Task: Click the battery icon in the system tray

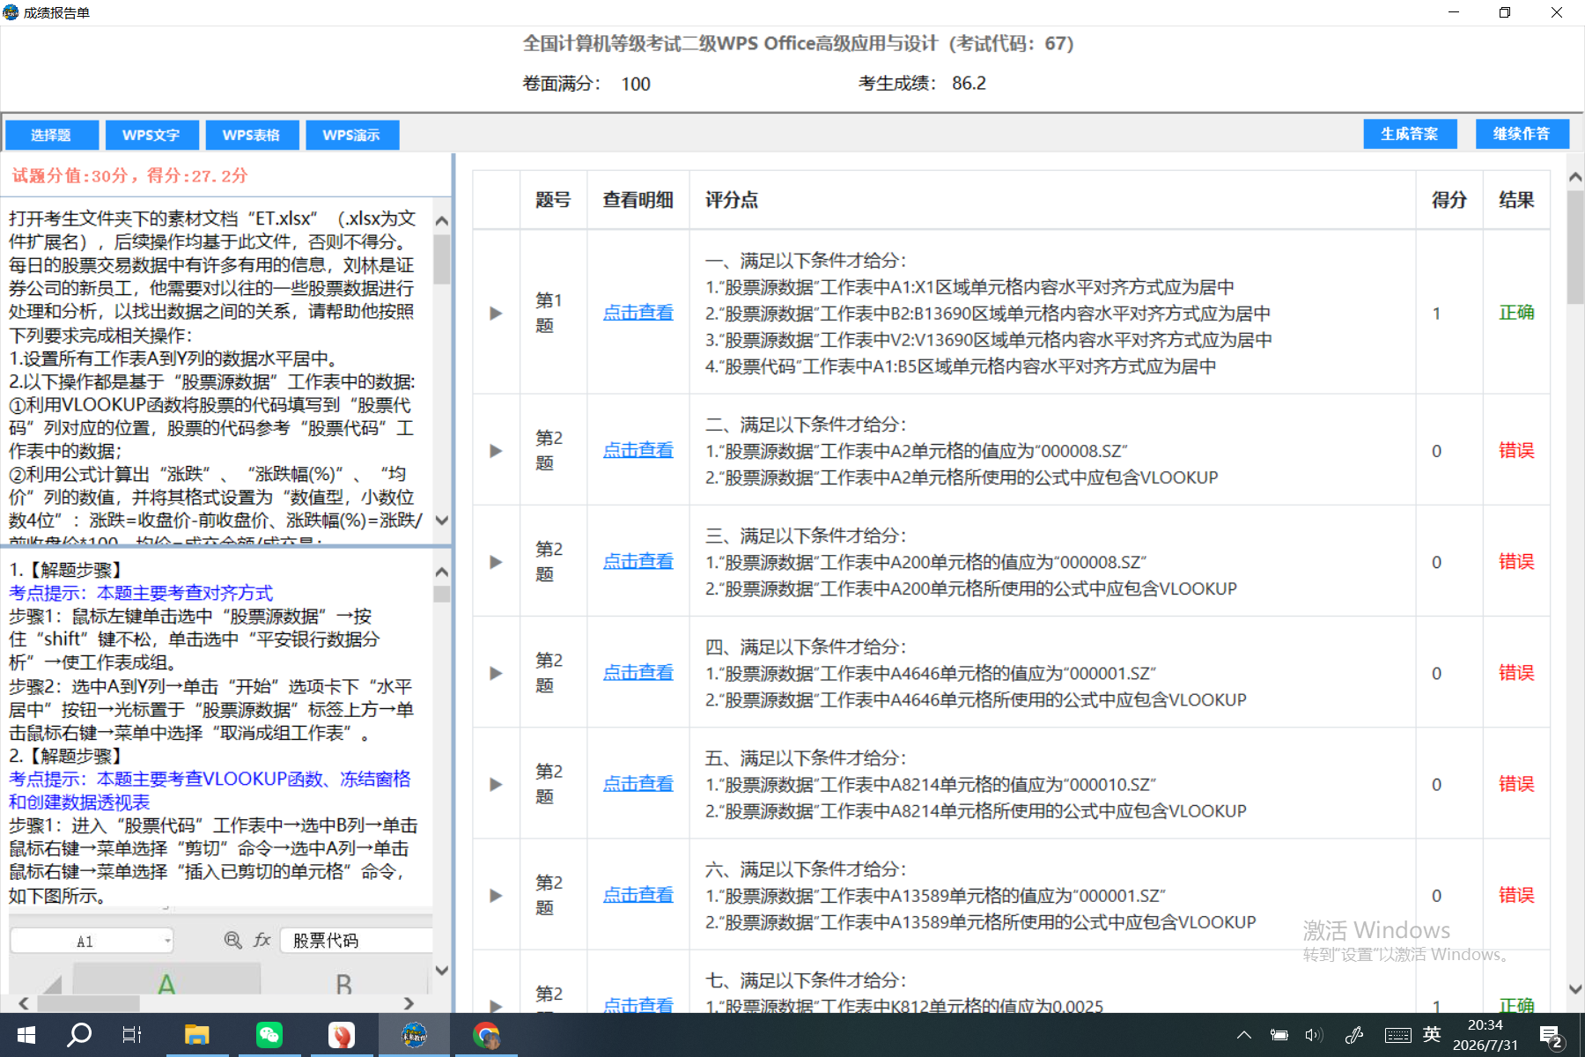Action: (x=1279, y=1035)
